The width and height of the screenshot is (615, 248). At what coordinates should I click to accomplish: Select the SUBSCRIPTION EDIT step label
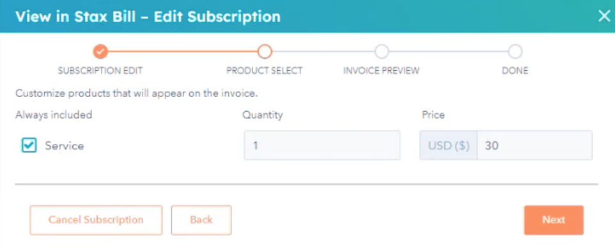100,71
